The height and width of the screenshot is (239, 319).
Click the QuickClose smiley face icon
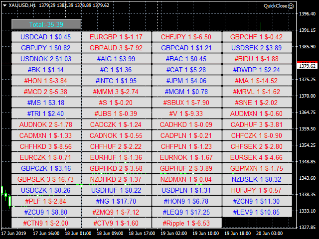(291, 6)
